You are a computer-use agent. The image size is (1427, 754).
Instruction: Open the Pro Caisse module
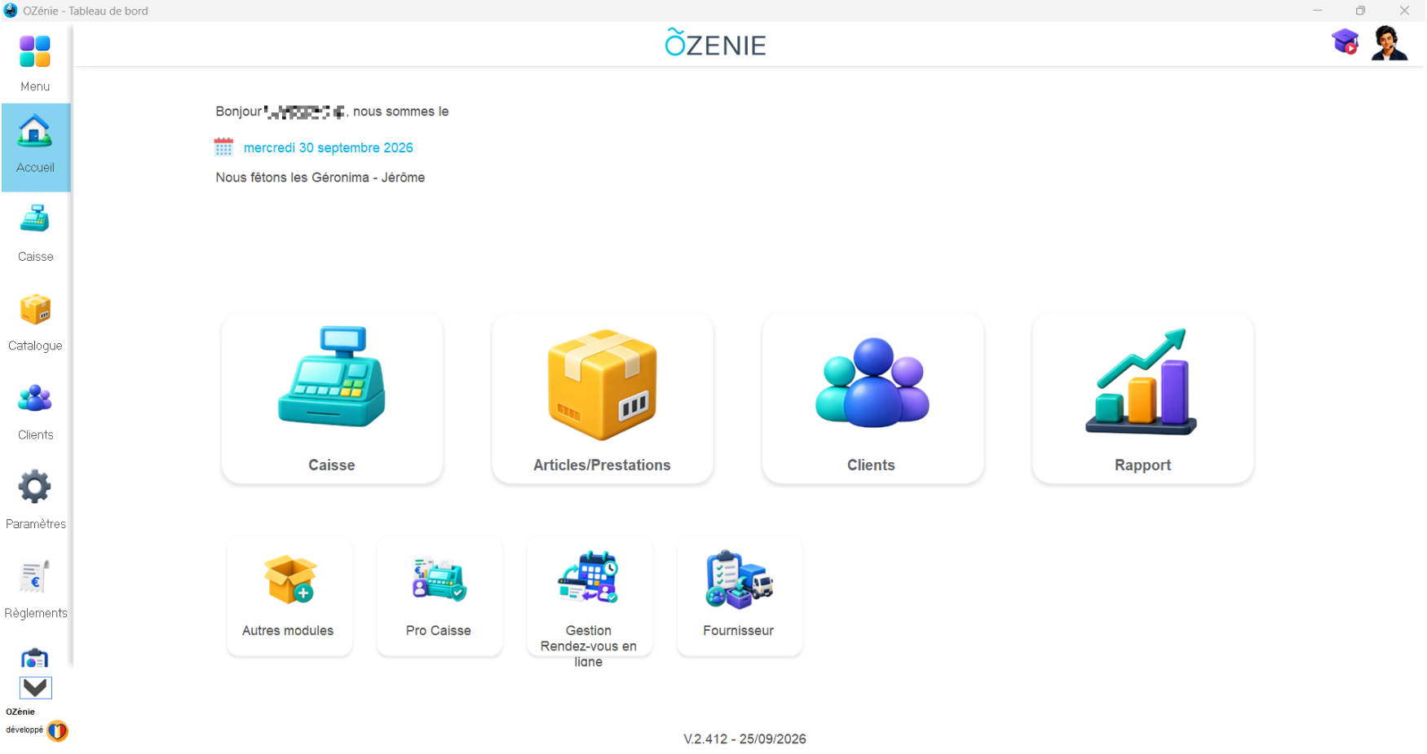tap(440, 596)
